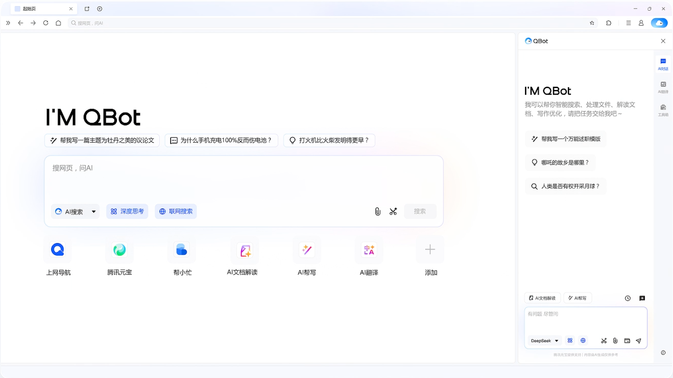This screenshot has width=673, height=378.
Task: Go forward with the right arrow
Action: point(33,23)
